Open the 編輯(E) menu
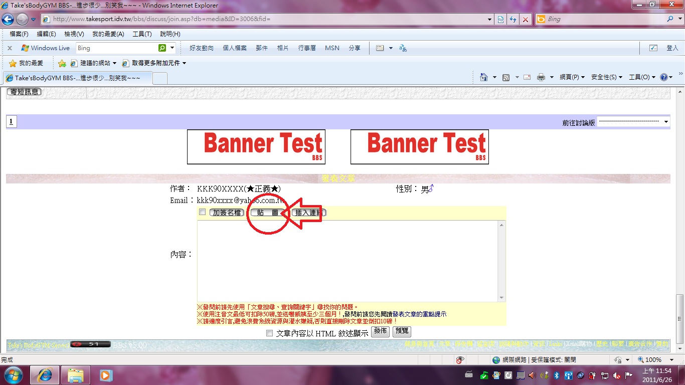Viewport: 685px width, 385px height. [47, 34]
